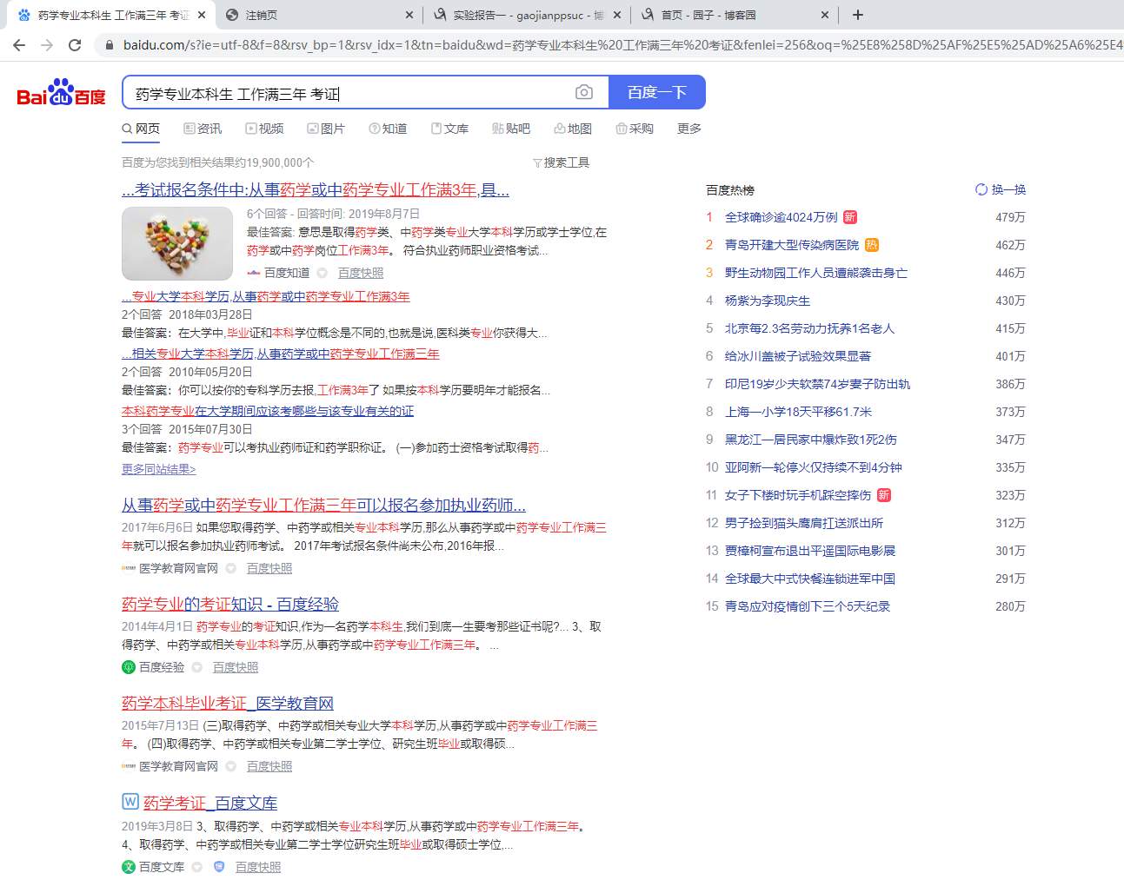Open result …考试报名条件中:从事药学或中药学专业工作满3年
Image resolution: width=1124 pixels, height=893 pixels.
coord(316,189)
